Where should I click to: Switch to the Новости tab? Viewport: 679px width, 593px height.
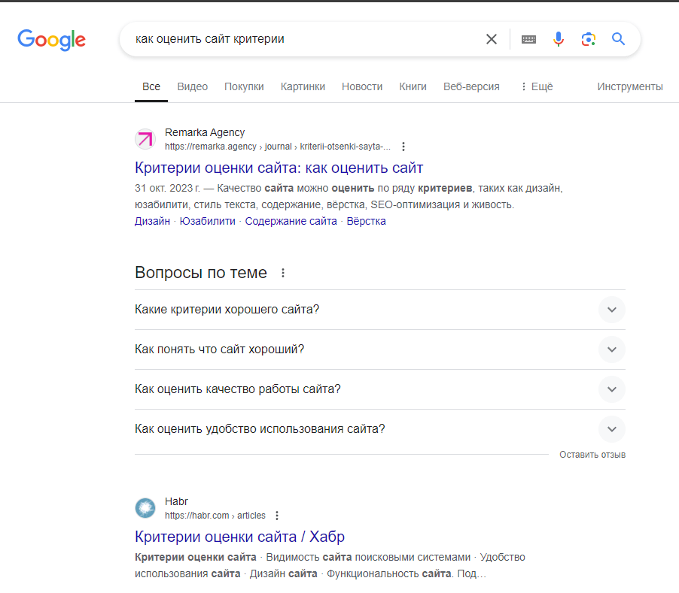click(362, 86)
